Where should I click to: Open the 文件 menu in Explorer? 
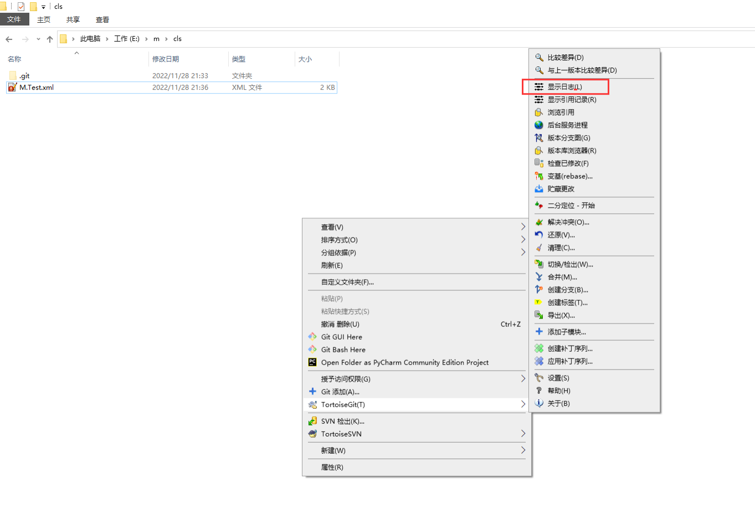click(14, 19)
